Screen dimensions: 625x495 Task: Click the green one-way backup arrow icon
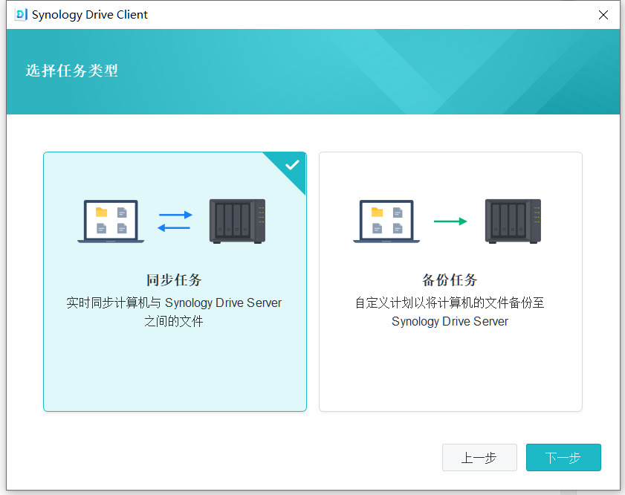click(x=450, y=221)
